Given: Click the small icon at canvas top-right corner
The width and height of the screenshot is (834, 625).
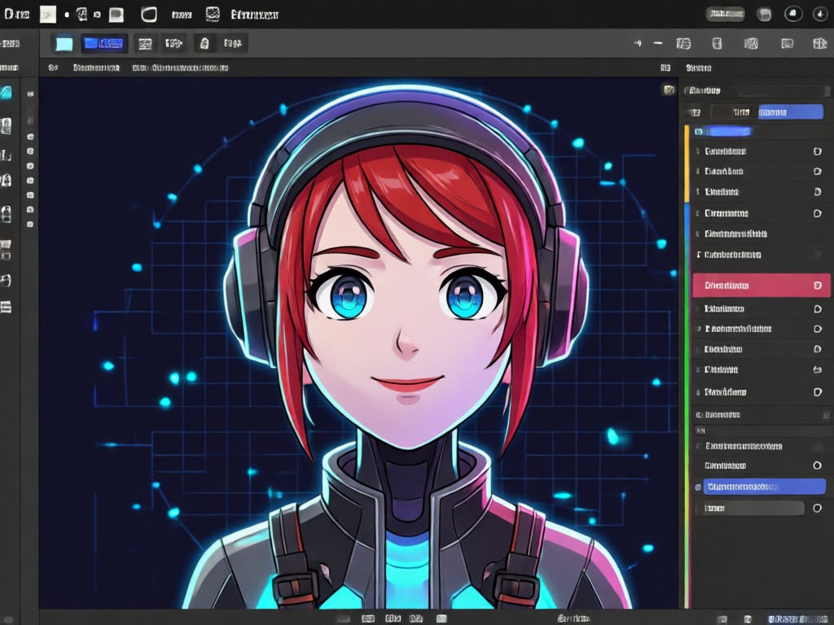Looking at the screenshot, I should (x=668, y=90).
